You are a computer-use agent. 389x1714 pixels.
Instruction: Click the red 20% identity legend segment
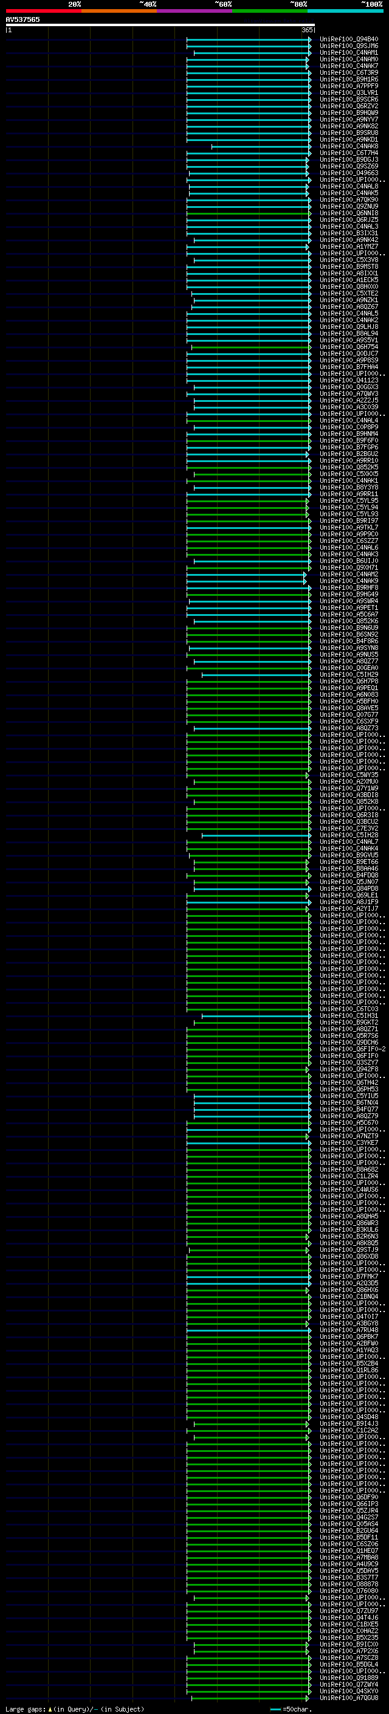[43, 12]
